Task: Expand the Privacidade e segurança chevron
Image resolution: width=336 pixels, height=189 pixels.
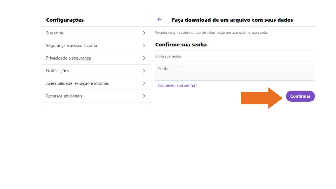Action: pyautogui.click(x=144, y=58)
